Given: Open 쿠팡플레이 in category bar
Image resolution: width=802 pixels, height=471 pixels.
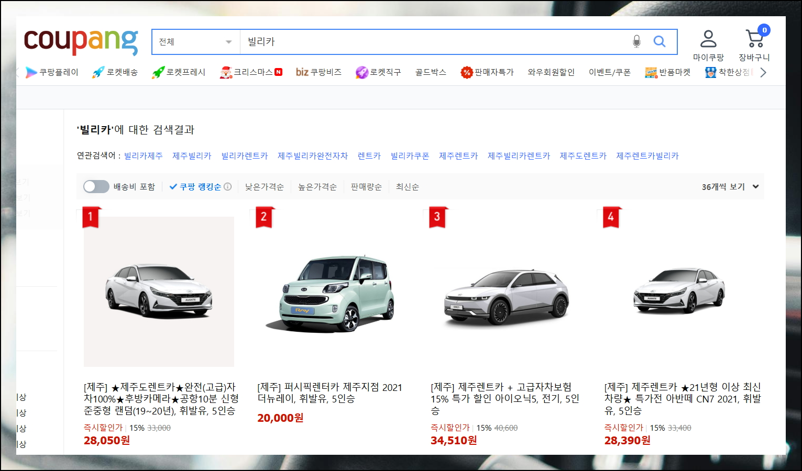Looking at the screenshot, I should (52, 72).
